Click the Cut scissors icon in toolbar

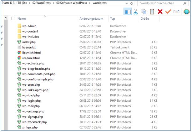tap(136, 11)
